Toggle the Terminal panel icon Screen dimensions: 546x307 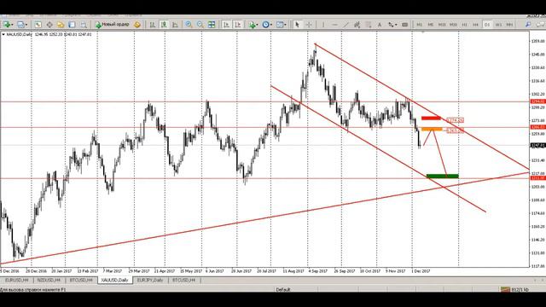tap(72, 25)
